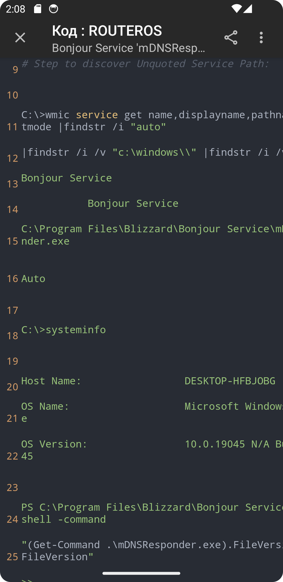The image size is (283, 582).
Task: Tap the share icon
Action: 231,37
